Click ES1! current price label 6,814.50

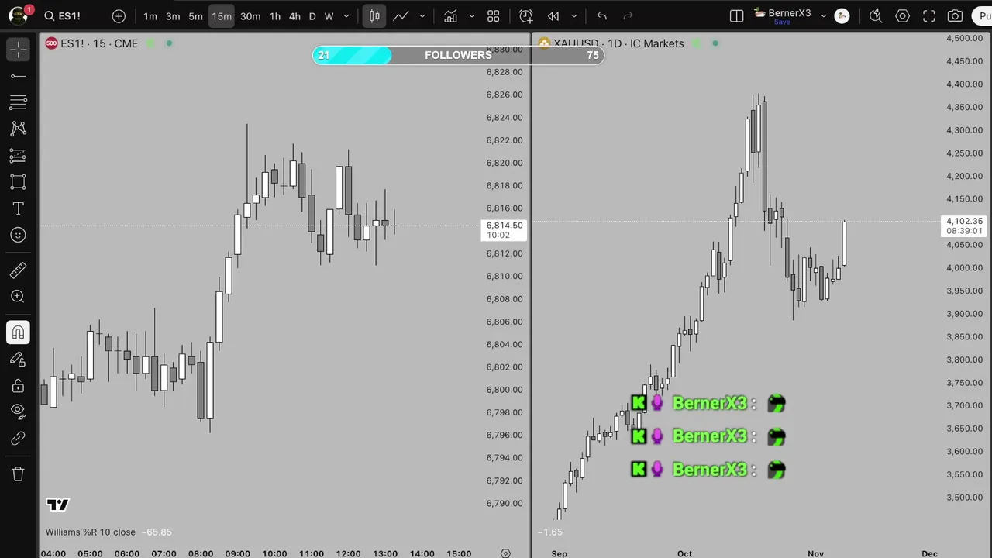[x=504, y=229]
